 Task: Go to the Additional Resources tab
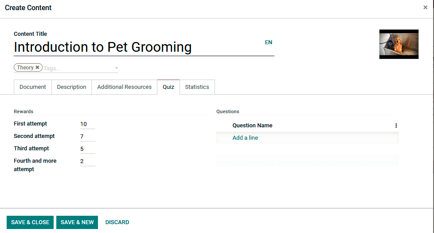click(x=124, y=87)
